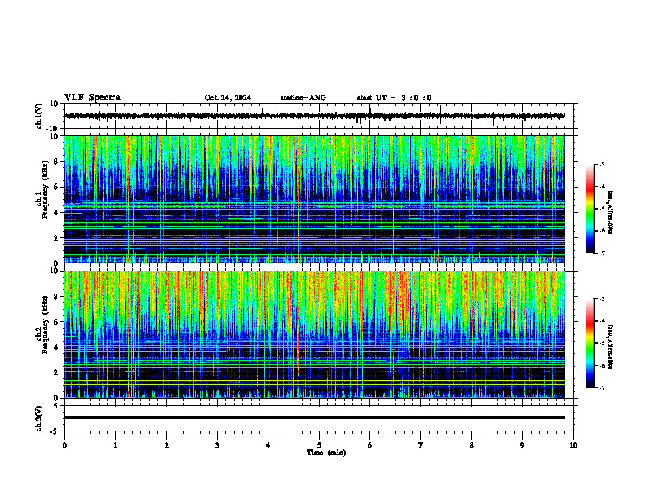Image resolution: width=646 pixels, height=499 pixels.
Task: Pick the ch.2 spectrogram color scale bar
Action: coord(591,343)
